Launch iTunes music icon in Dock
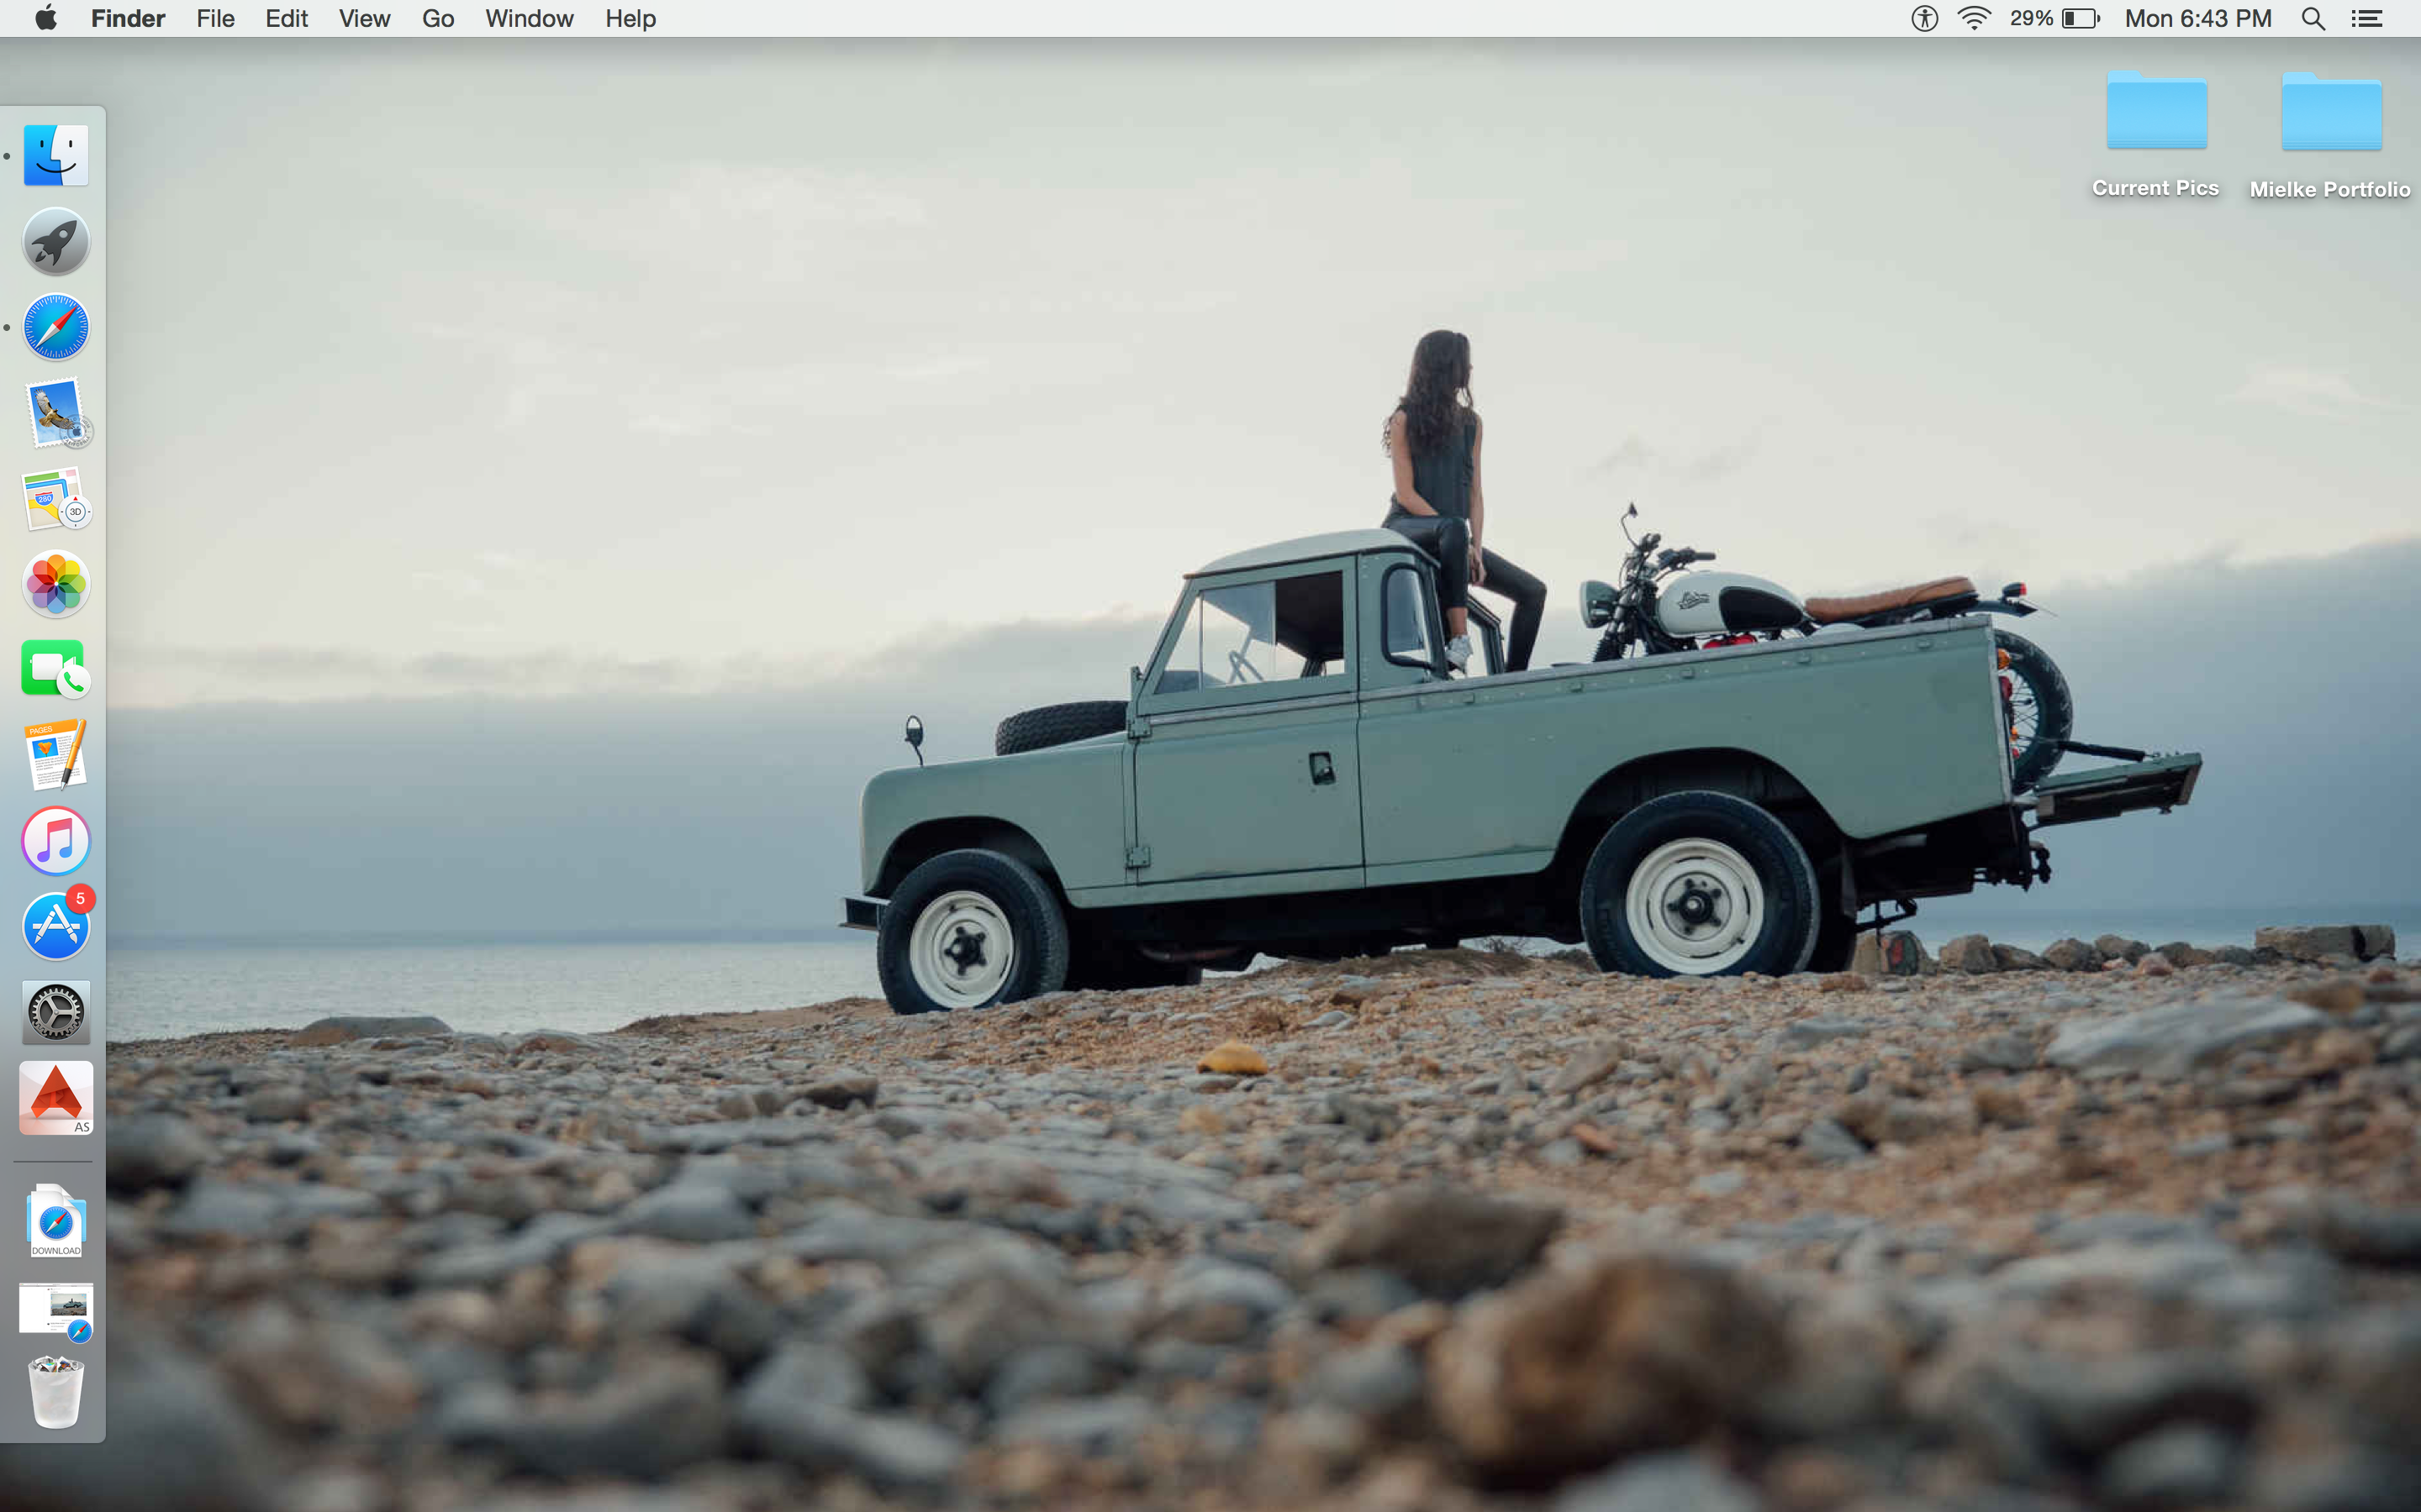Image resolution: width=2421 pixels, height=1512 pixels. click(x=56, y=841)
